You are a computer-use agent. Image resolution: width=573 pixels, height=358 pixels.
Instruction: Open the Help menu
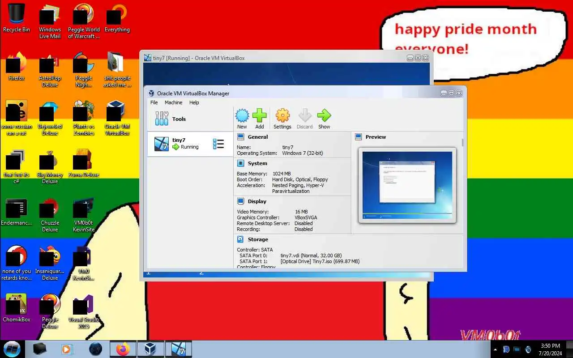194,102
